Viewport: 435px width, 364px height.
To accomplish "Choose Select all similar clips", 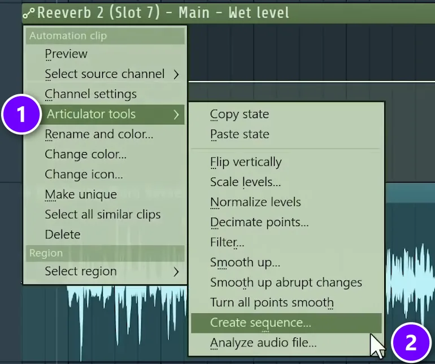I will click(x=105, y=214).
